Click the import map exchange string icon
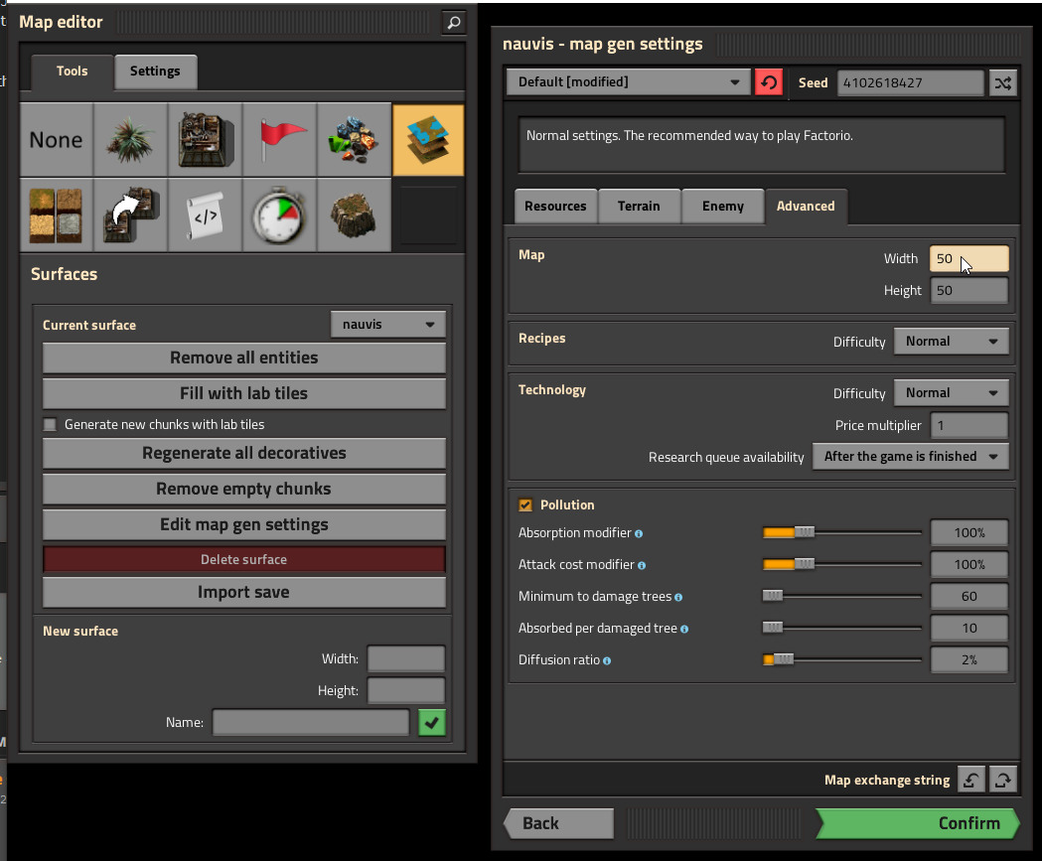The height and width of the screenshot is (861, 1042). 970,780
